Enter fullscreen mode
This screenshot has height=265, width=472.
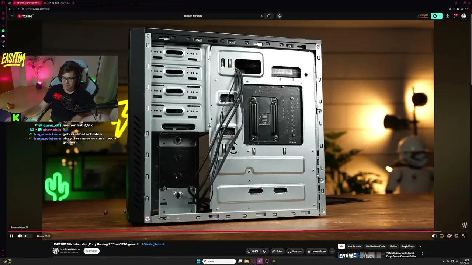[x=464, y=236]
